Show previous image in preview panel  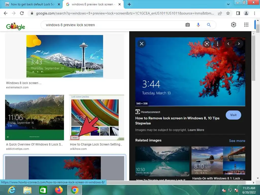228,44
